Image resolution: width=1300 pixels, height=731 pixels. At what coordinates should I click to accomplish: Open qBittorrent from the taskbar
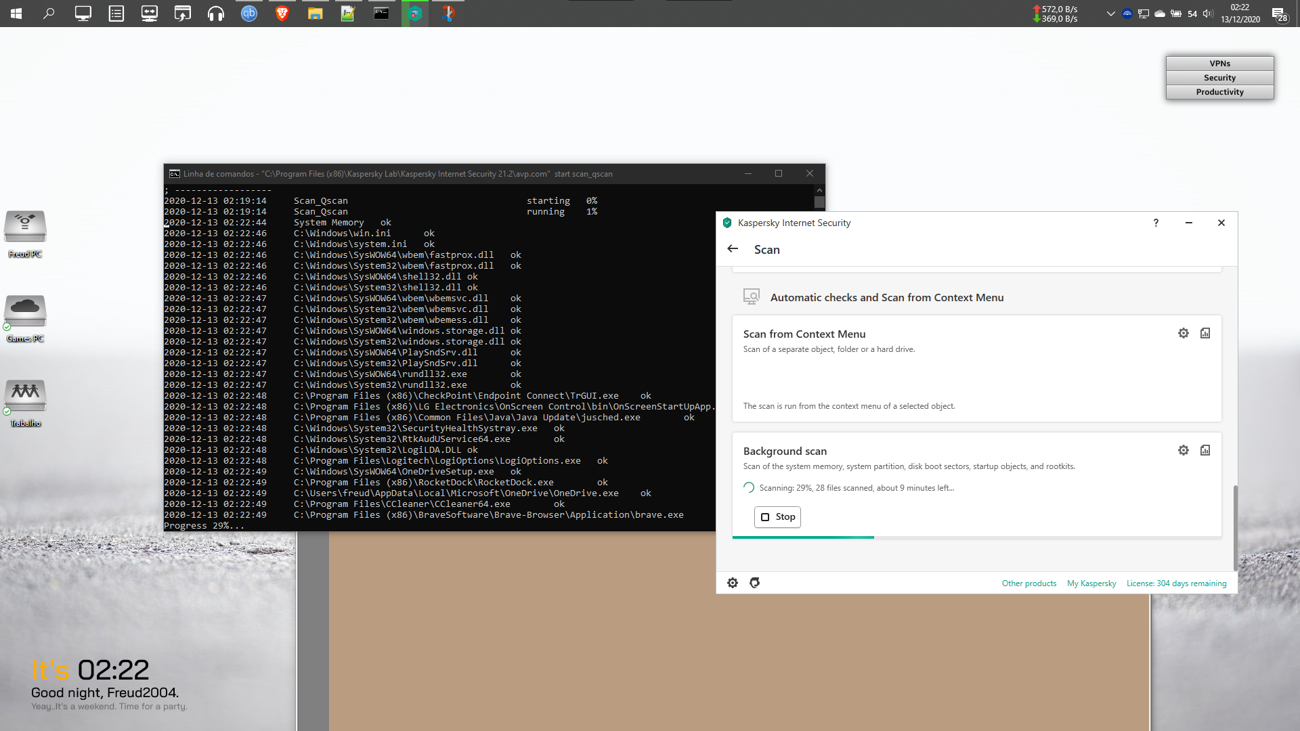pyautogui.click(x=249, y=14)
